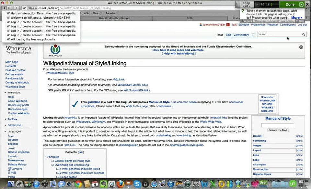Click the green Done button
311x189 pixels.
[x=290, y=4]
